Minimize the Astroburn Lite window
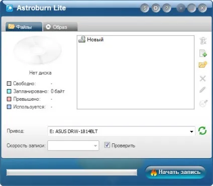The height and width of the screenshot is (186, 213). pos(192,8)
